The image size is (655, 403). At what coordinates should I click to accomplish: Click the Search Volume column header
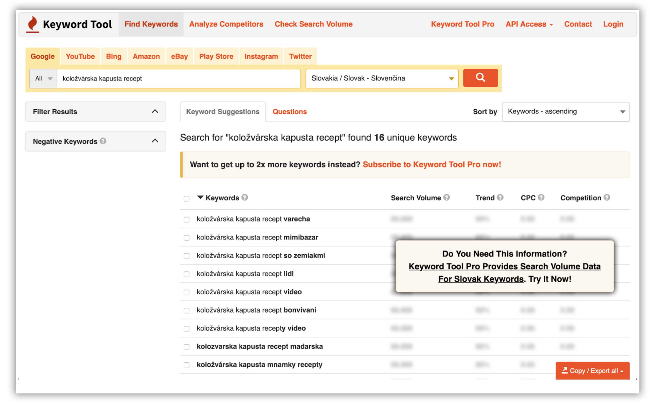(x=416, y=198)
